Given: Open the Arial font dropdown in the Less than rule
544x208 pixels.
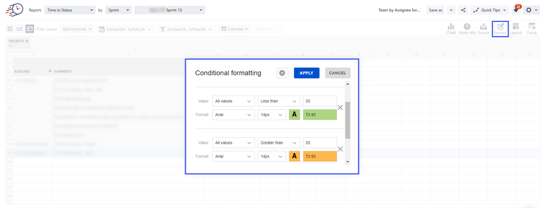Looking at the screenshot, I should point(234,114).
